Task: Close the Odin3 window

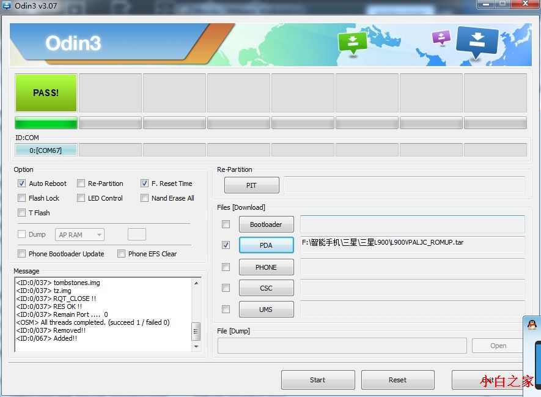Action: 525,4
